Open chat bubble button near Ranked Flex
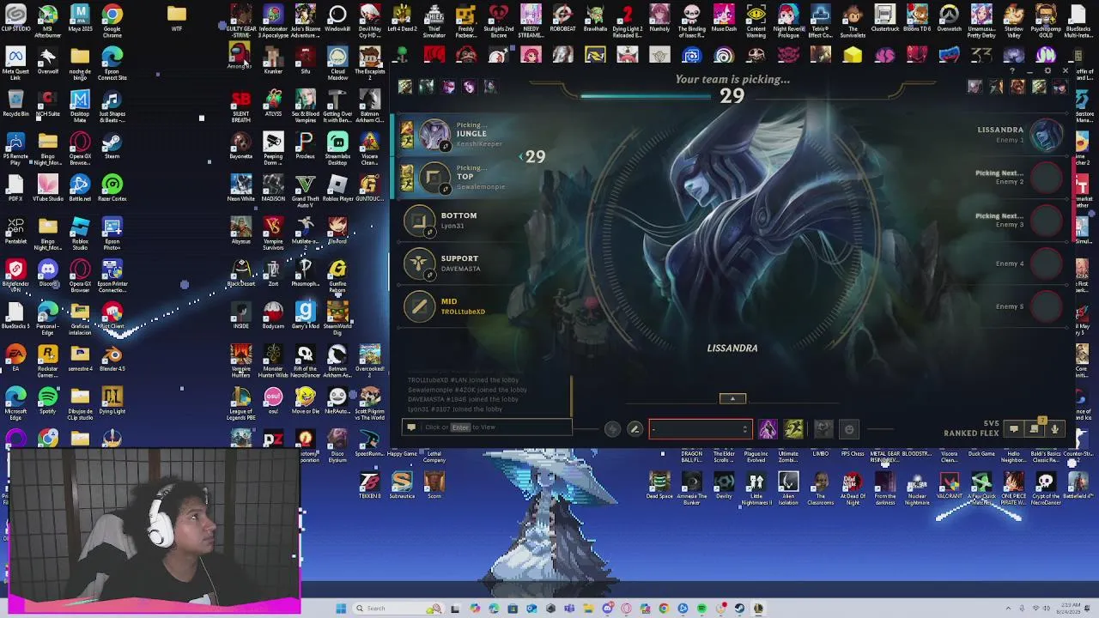Viewport: 1099px width, 618px height. coord(1014,428)
